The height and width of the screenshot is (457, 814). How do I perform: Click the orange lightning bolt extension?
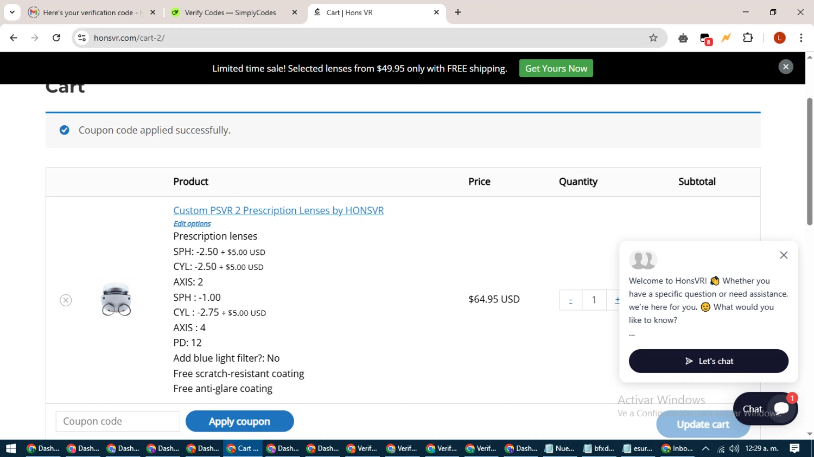[726, 38]
